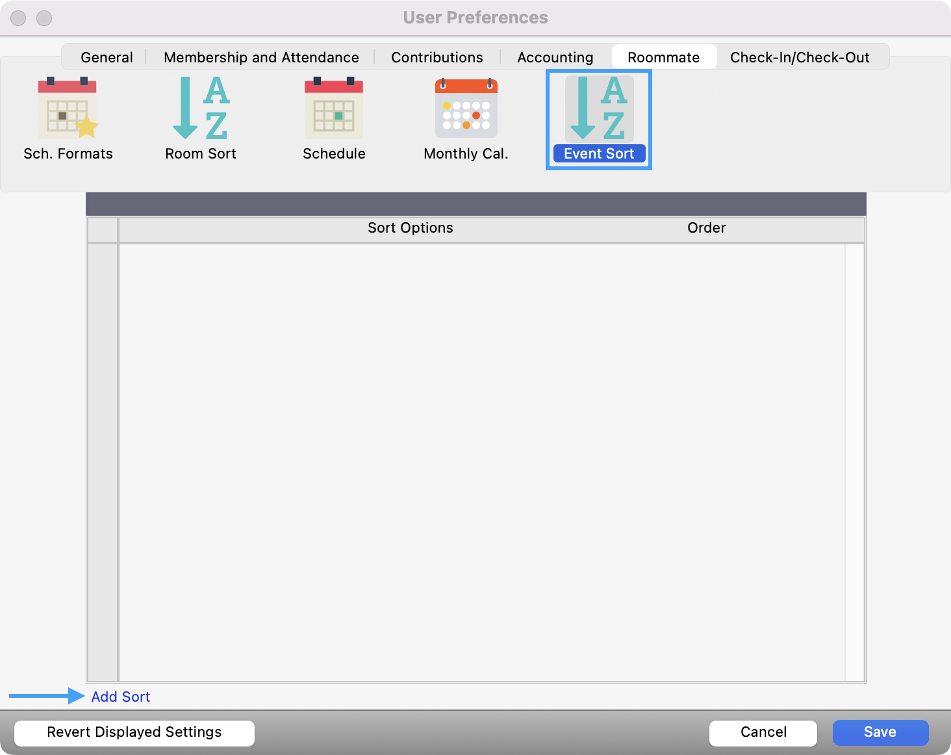Open the Schedule calendar icon
This screenshot has height=755, width=951.
[334, 109]
